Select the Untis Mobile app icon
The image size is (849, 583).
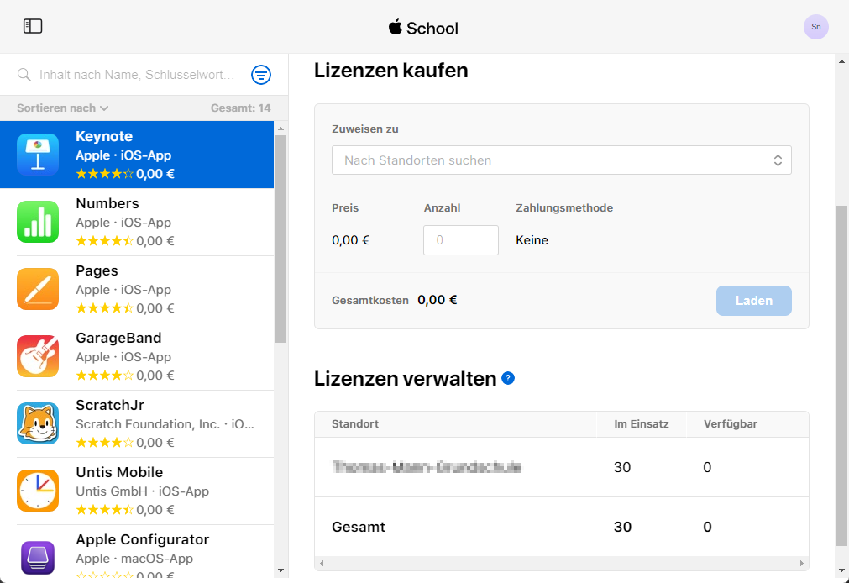click(37, 491)
